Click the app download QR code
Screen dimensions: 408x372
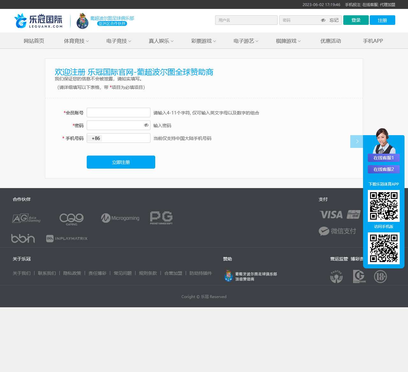click(x=384, y=206)
